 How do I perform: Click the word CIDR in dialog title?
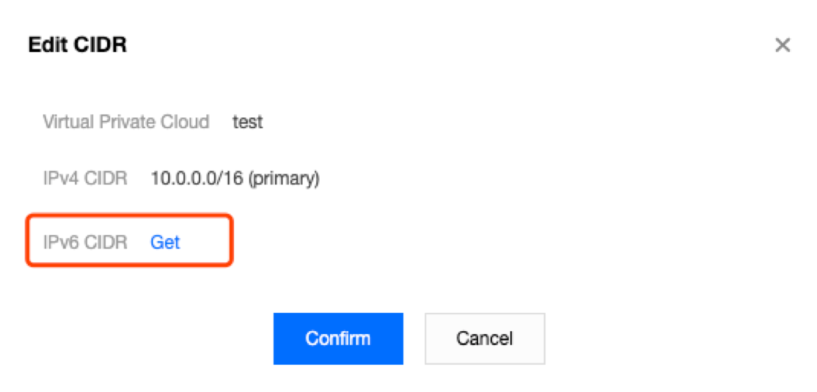tap(101, 45)
